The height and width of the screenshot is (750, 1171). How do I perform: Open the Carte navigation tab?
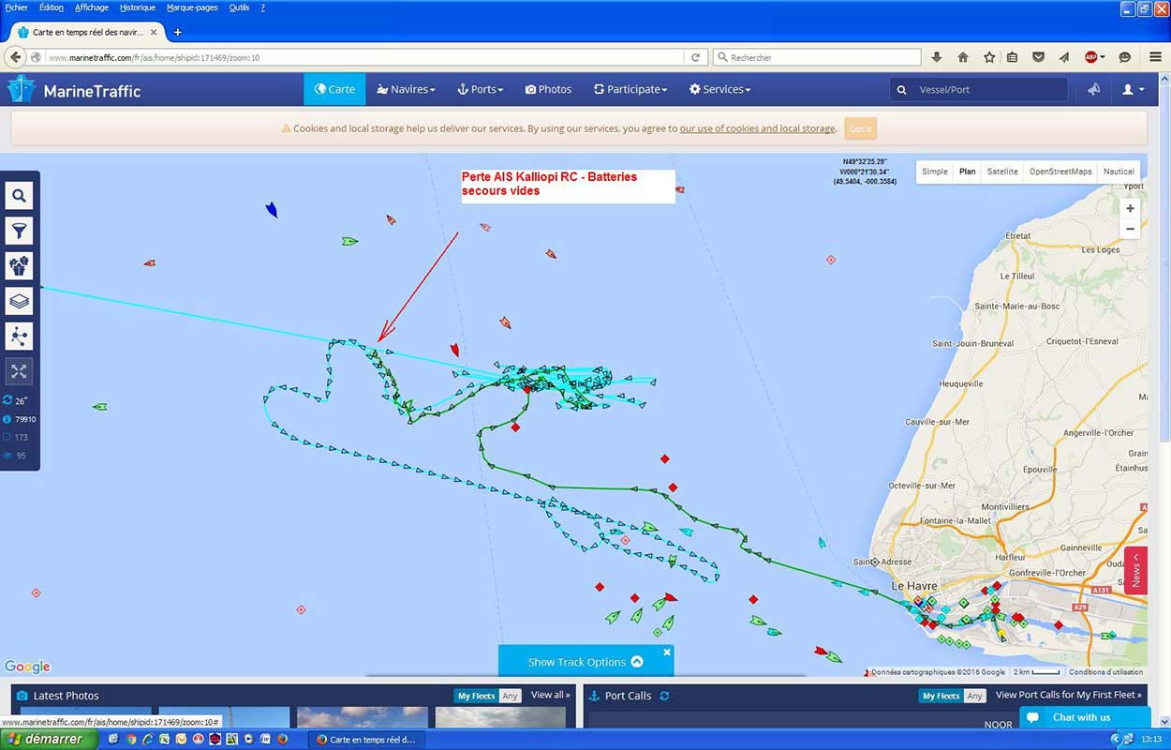point(334,89)
